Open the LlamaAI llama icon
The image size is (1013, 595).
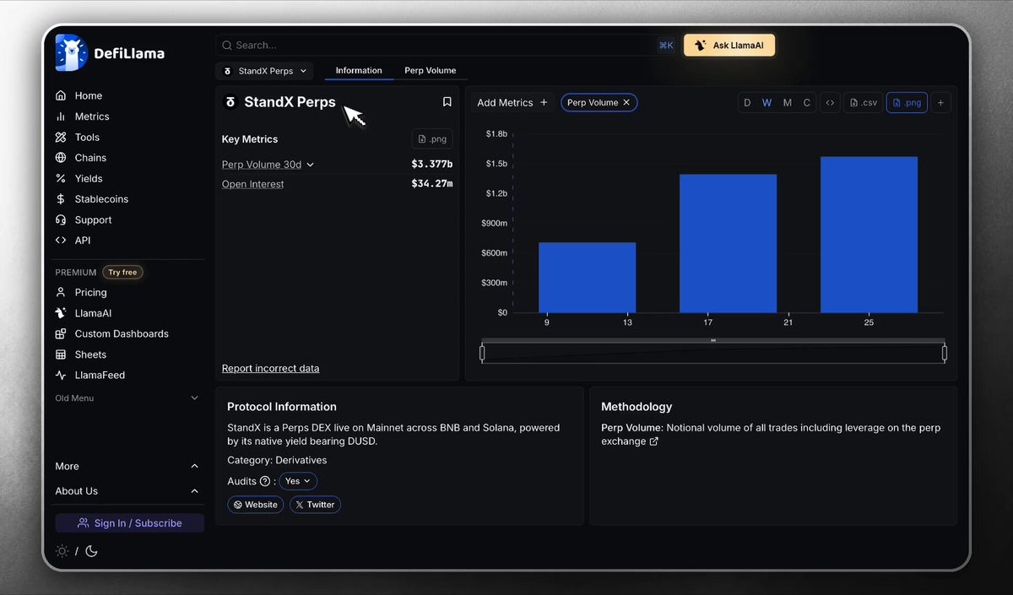coord(61,313)
